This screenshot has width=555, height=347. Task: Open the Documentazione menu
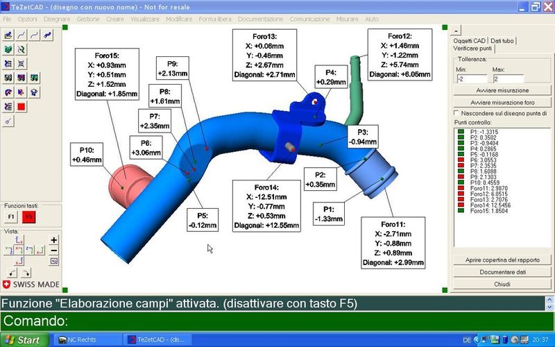point(260,19)
